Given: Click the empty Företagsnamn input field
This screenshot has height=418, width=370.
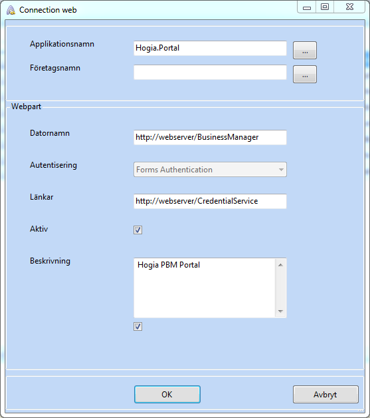Looking at the screenshot, I should pyautogui.click(x=210, y=73).
